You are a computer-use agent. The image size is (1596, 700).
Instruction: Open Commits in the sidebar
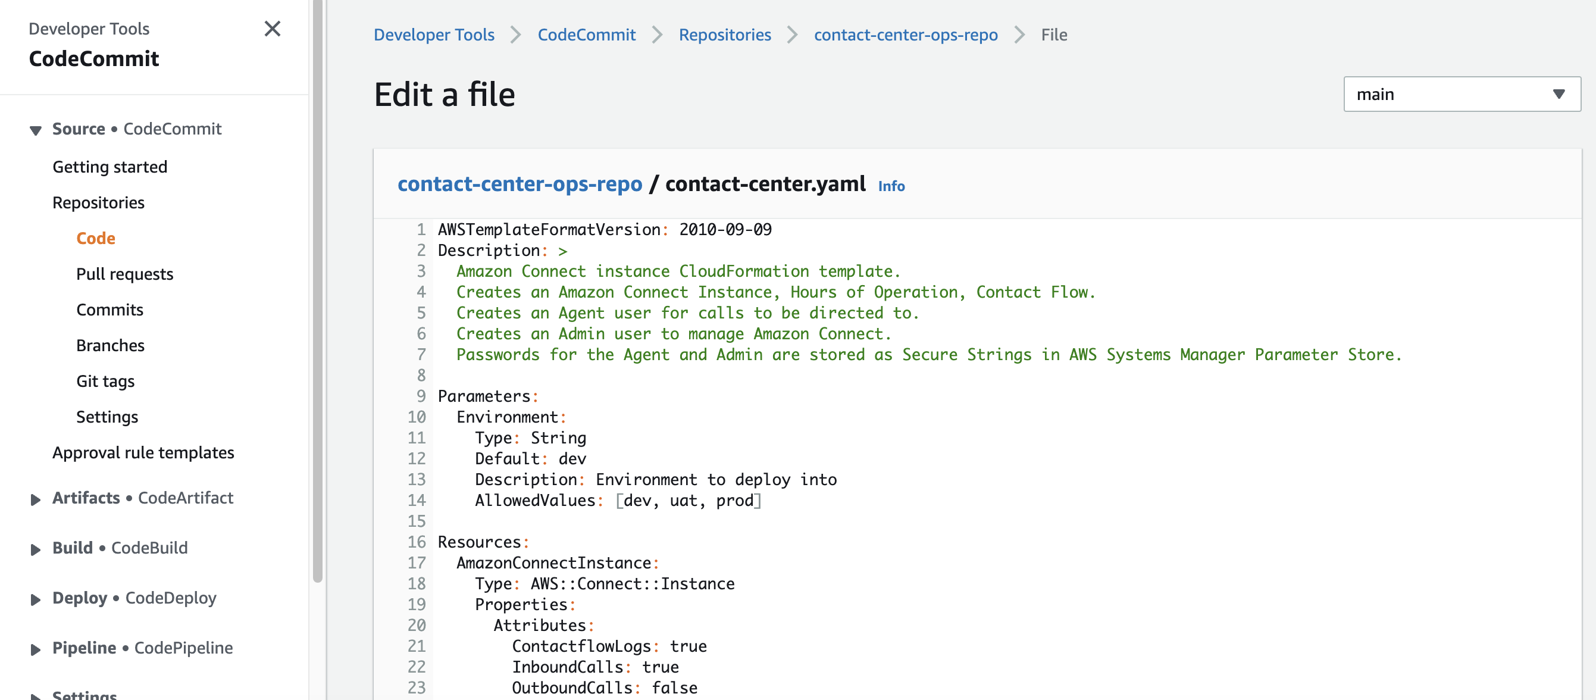[109, 310]
